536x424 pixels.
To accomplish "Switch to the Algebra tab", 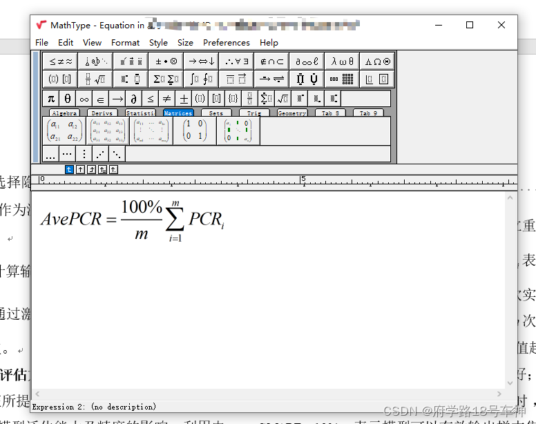I will pos(64,113).
